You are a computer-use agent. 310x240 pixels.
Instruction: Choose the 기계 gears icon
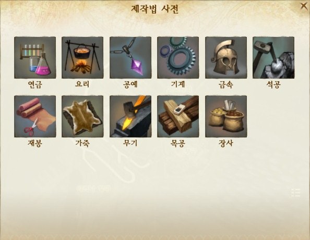point(178,58)
